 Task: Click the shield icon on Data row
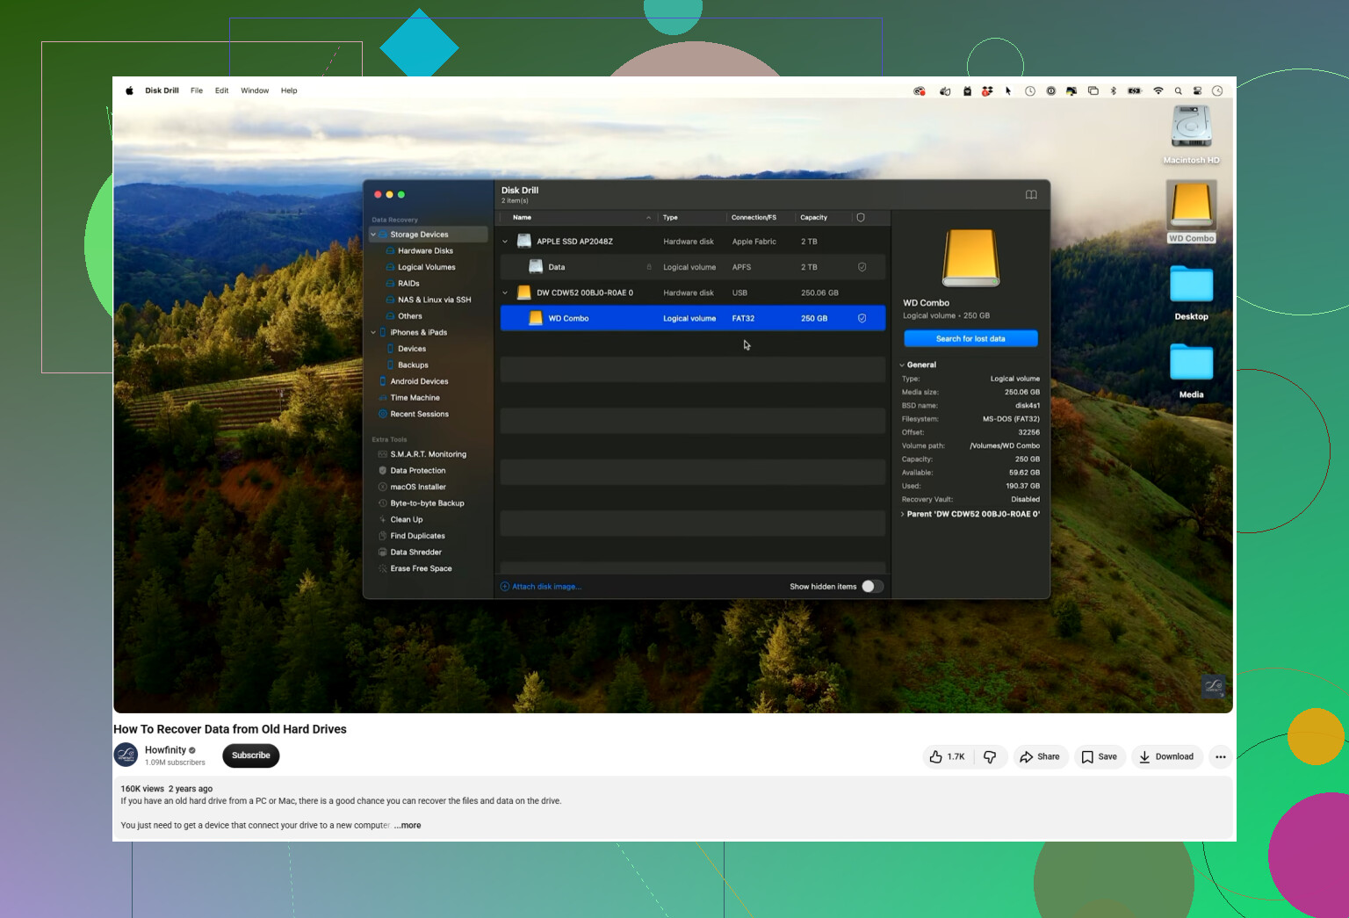point(862,267)
